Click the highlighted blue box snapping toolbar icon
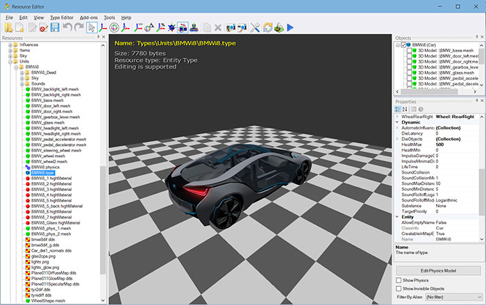Viewport: 486px width, 305px height. pyautogui.click(x=183, y=28)
